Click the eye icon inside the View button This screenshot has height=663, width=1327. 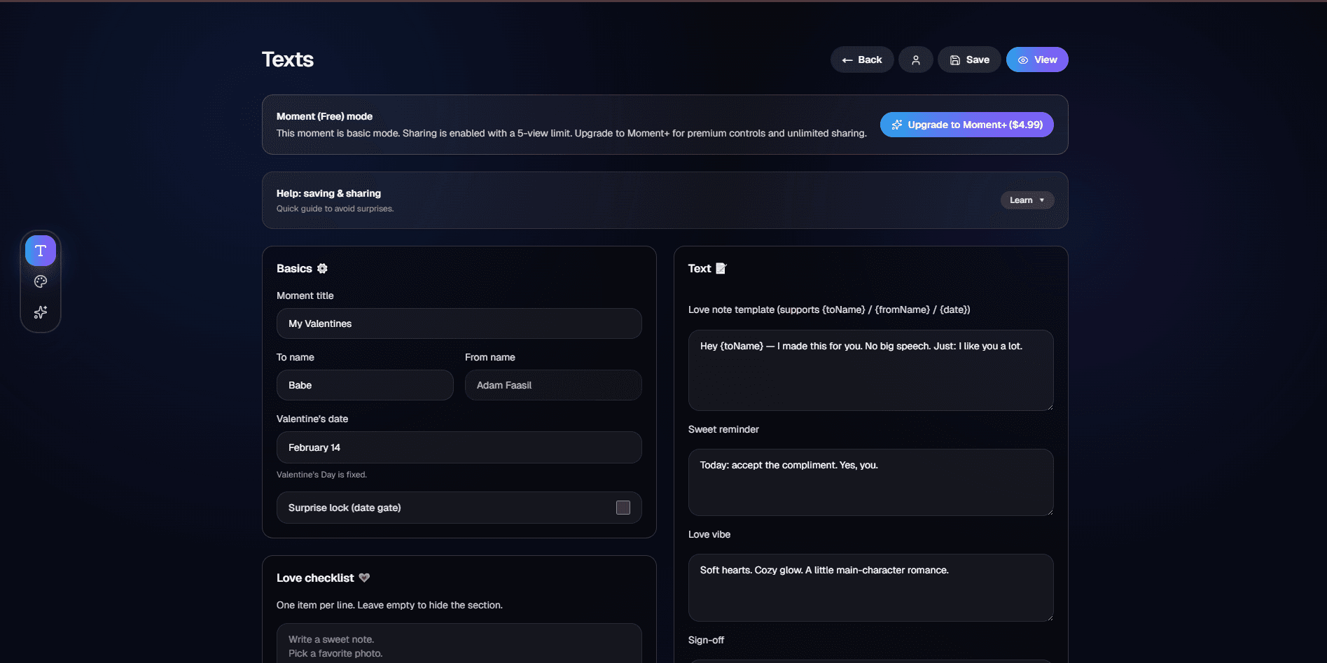pos(1023,60)
